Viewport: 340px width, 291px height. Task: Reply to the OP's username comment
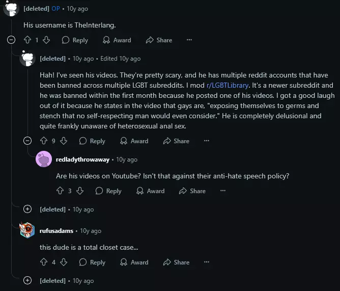(x=74, y=40)
